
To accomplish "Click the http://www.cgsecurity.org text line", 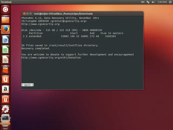I will (40, 24).
